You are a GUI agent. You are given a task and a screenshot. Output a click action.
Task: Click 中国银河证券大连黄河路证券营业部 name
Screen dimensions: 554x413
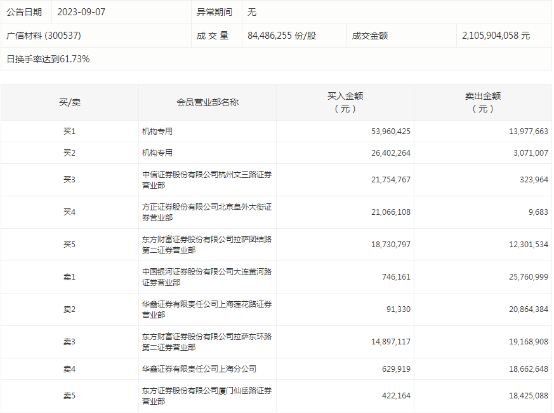(x=207, y=277)
